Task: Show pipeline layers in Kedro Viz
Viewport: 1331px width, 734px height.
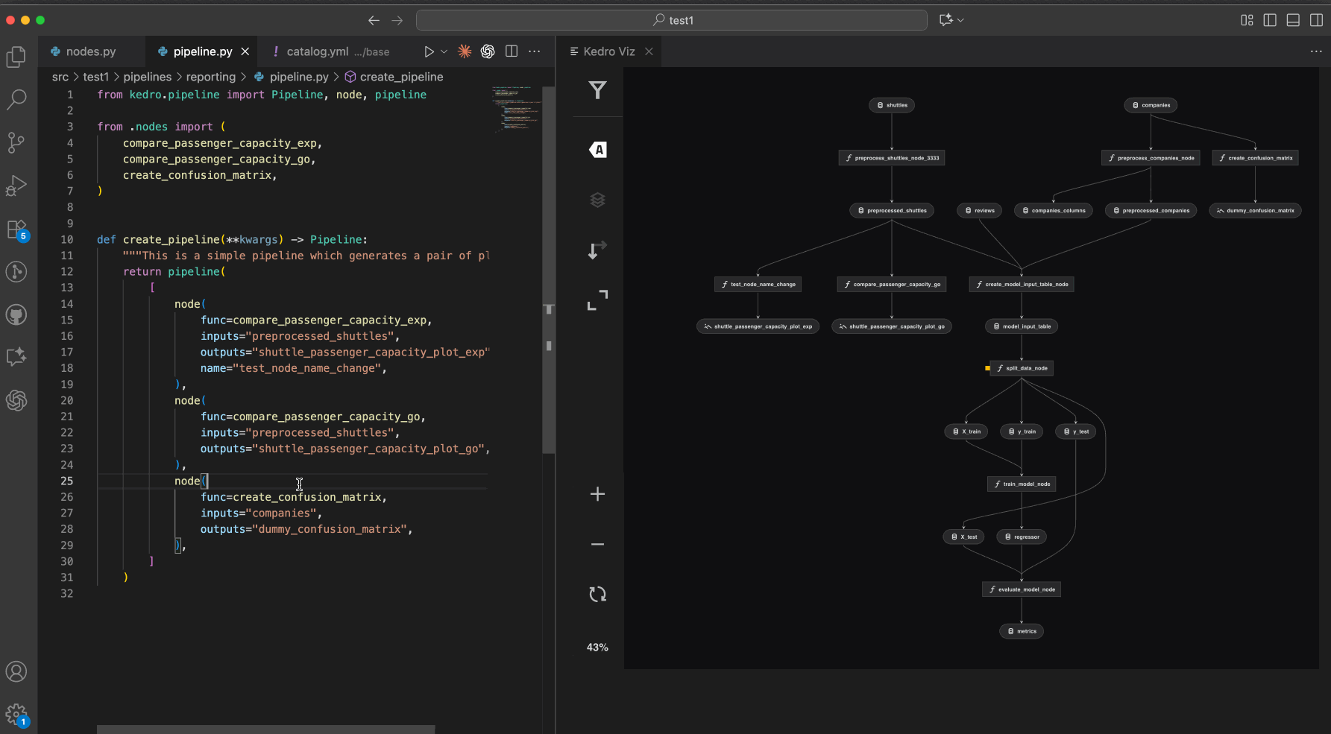Action: (597, 199)
